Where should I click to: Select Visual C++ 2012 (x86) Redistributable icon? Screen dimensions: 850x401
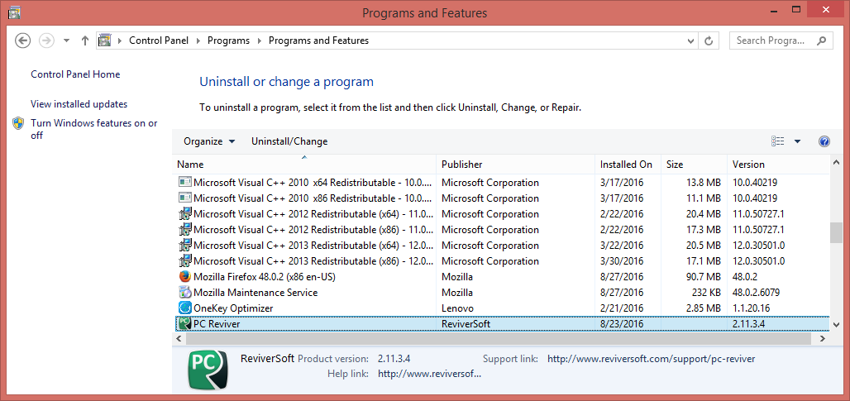click(185, 230)
